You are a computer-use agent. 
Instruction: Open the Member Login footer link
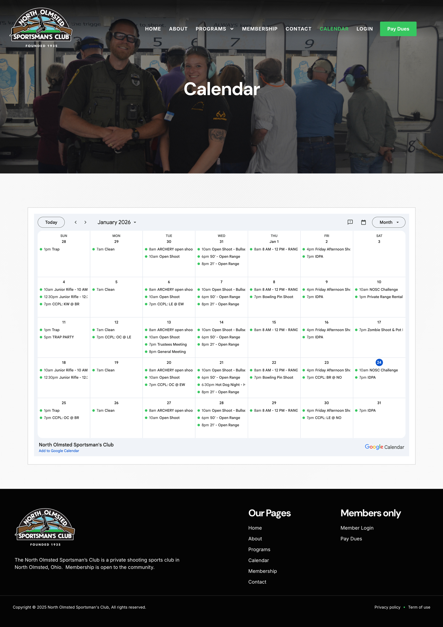point(357,528)
